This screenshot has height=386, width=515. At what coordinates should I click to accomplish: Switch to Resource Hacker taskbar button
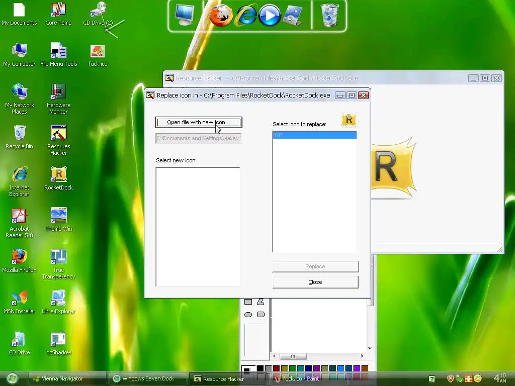pos(229,379)
